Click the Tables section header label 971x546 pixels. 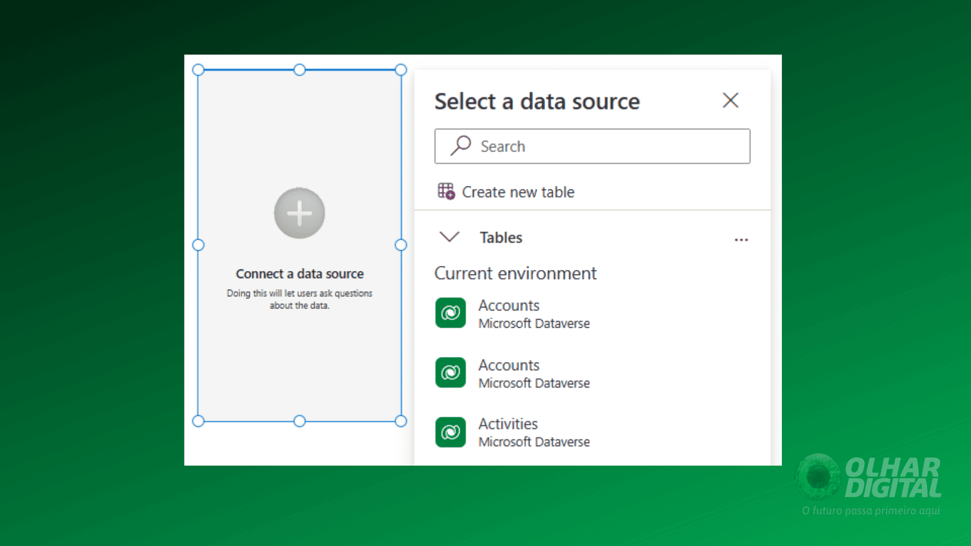(501, 237)
